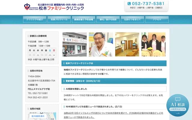Click the sidebar TEL 052-737-5381 line
The width and height of the screenshot is (192, 120).
[38, 93]
